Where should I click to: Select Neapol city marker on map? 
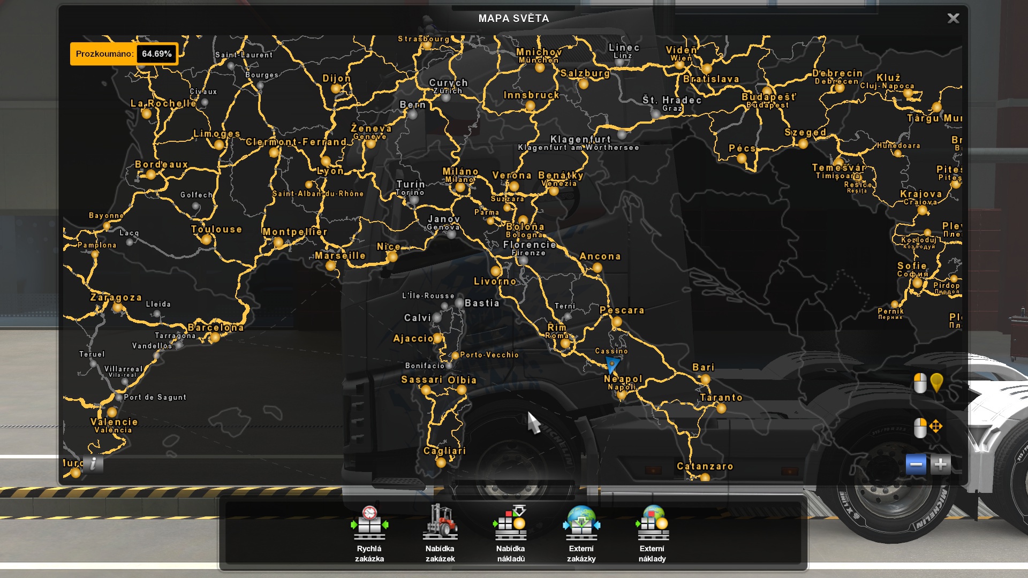pyautogui.click(x=622, y=394)
